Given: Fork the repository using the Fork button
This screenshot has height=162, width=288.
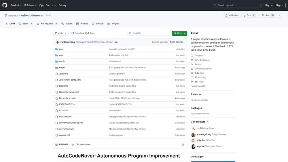Looking at the screenshot, I should click(250, 15).
